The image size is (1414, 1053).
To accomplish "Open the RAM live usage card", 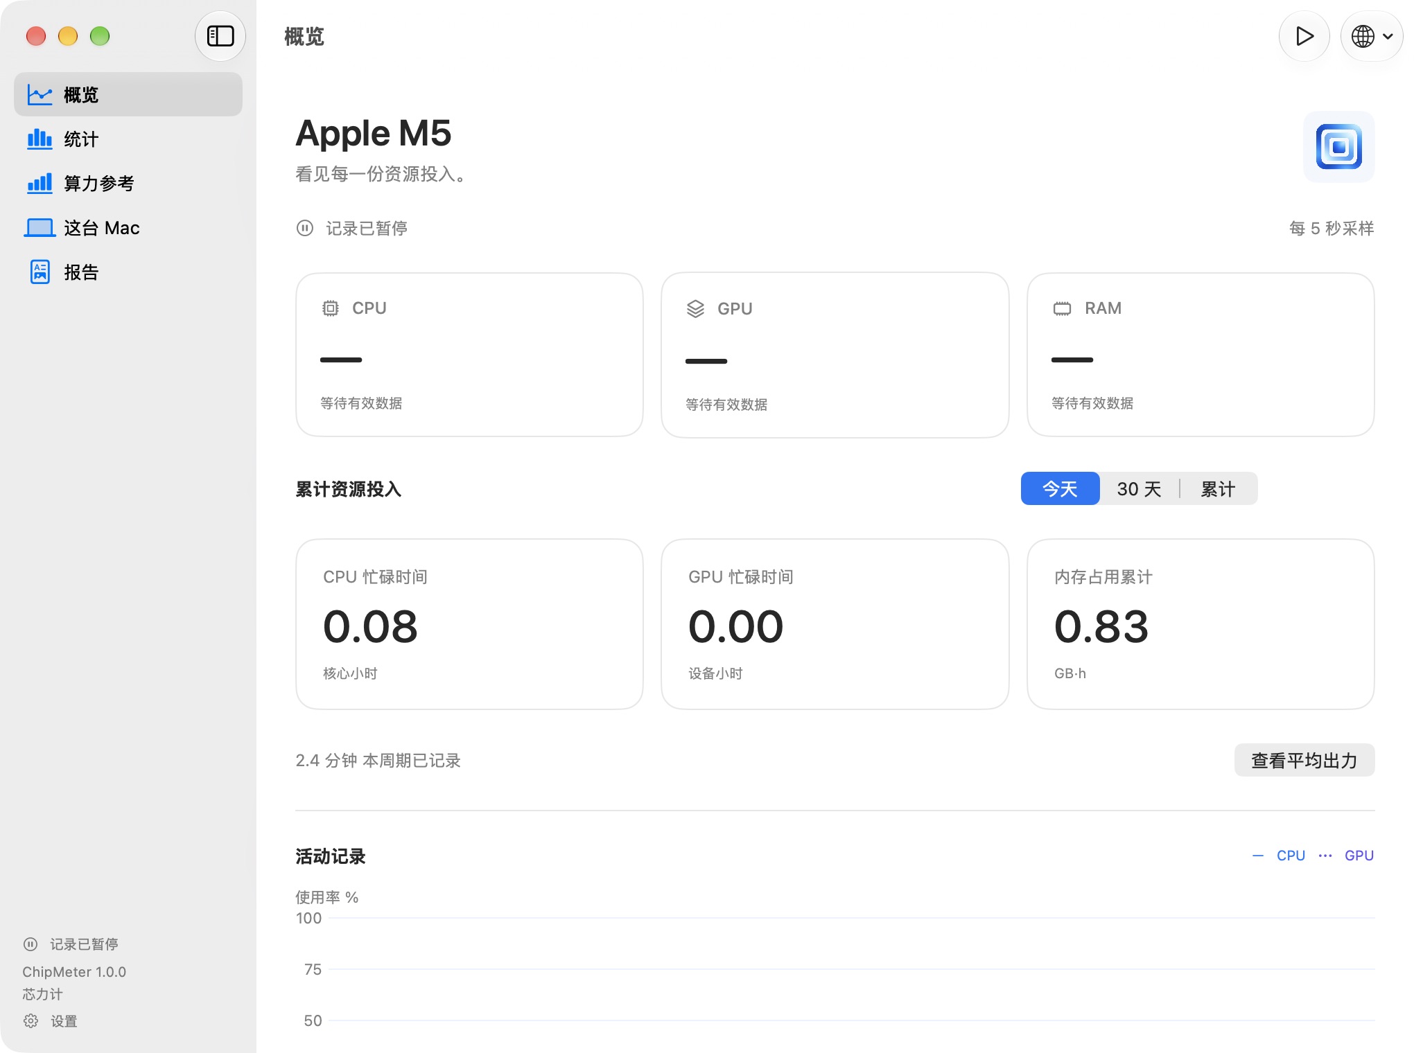I will tap(1201, 355).
